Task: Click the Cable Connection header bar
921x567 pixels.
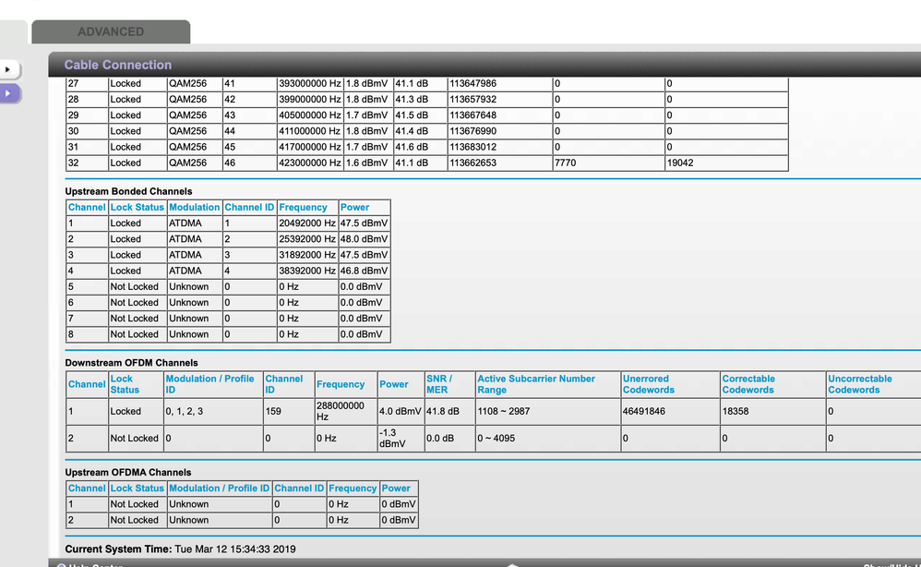Action: tap(115, 64)
